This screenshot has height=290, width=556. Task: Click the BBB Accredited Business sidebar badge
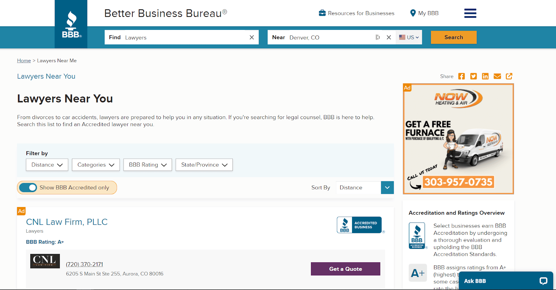pyautogui.click(x=417, y=236)
